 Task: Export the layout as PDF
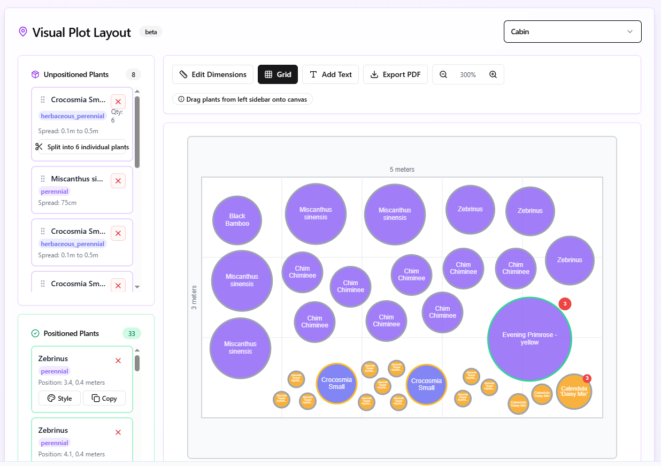pyautogui.click(x=395, y=74)
